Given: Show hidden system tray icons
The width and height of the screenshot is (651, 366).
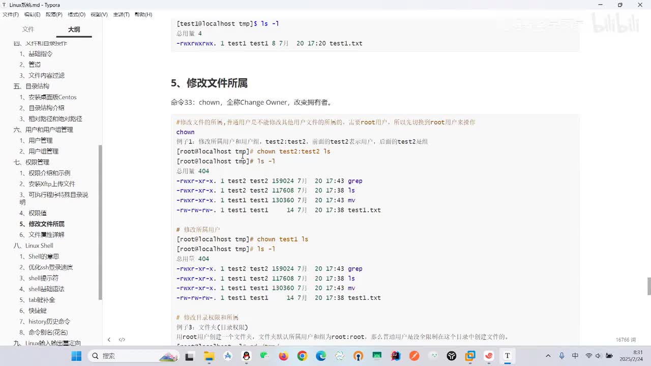Looking at the screenshot, I should tap(548, 356).
